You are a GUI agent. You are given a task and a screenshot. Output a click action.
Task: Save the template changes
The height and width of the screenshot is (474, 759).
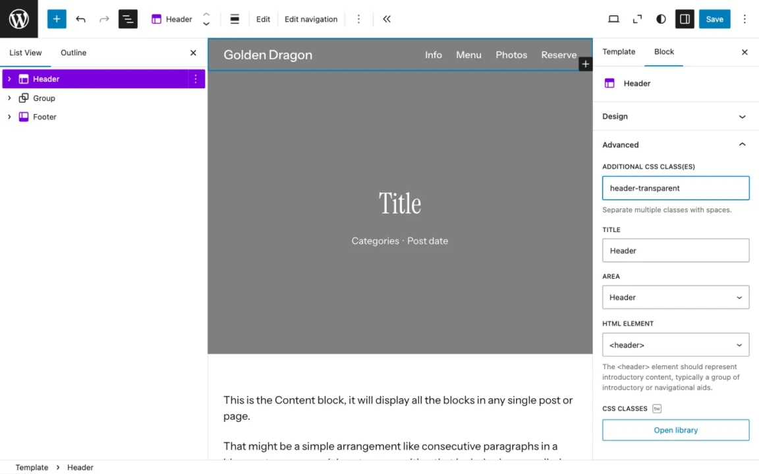click(714, 18)
